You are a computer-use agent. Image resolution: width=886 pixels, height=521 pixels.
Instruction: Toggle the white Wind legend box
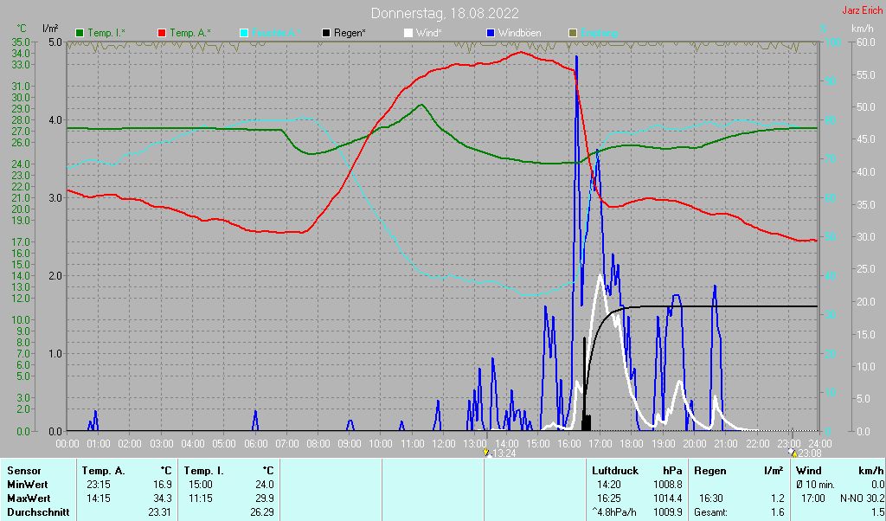[408, 33]
